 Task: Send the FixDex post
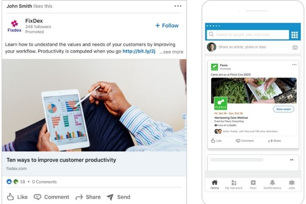pos(118,197)
